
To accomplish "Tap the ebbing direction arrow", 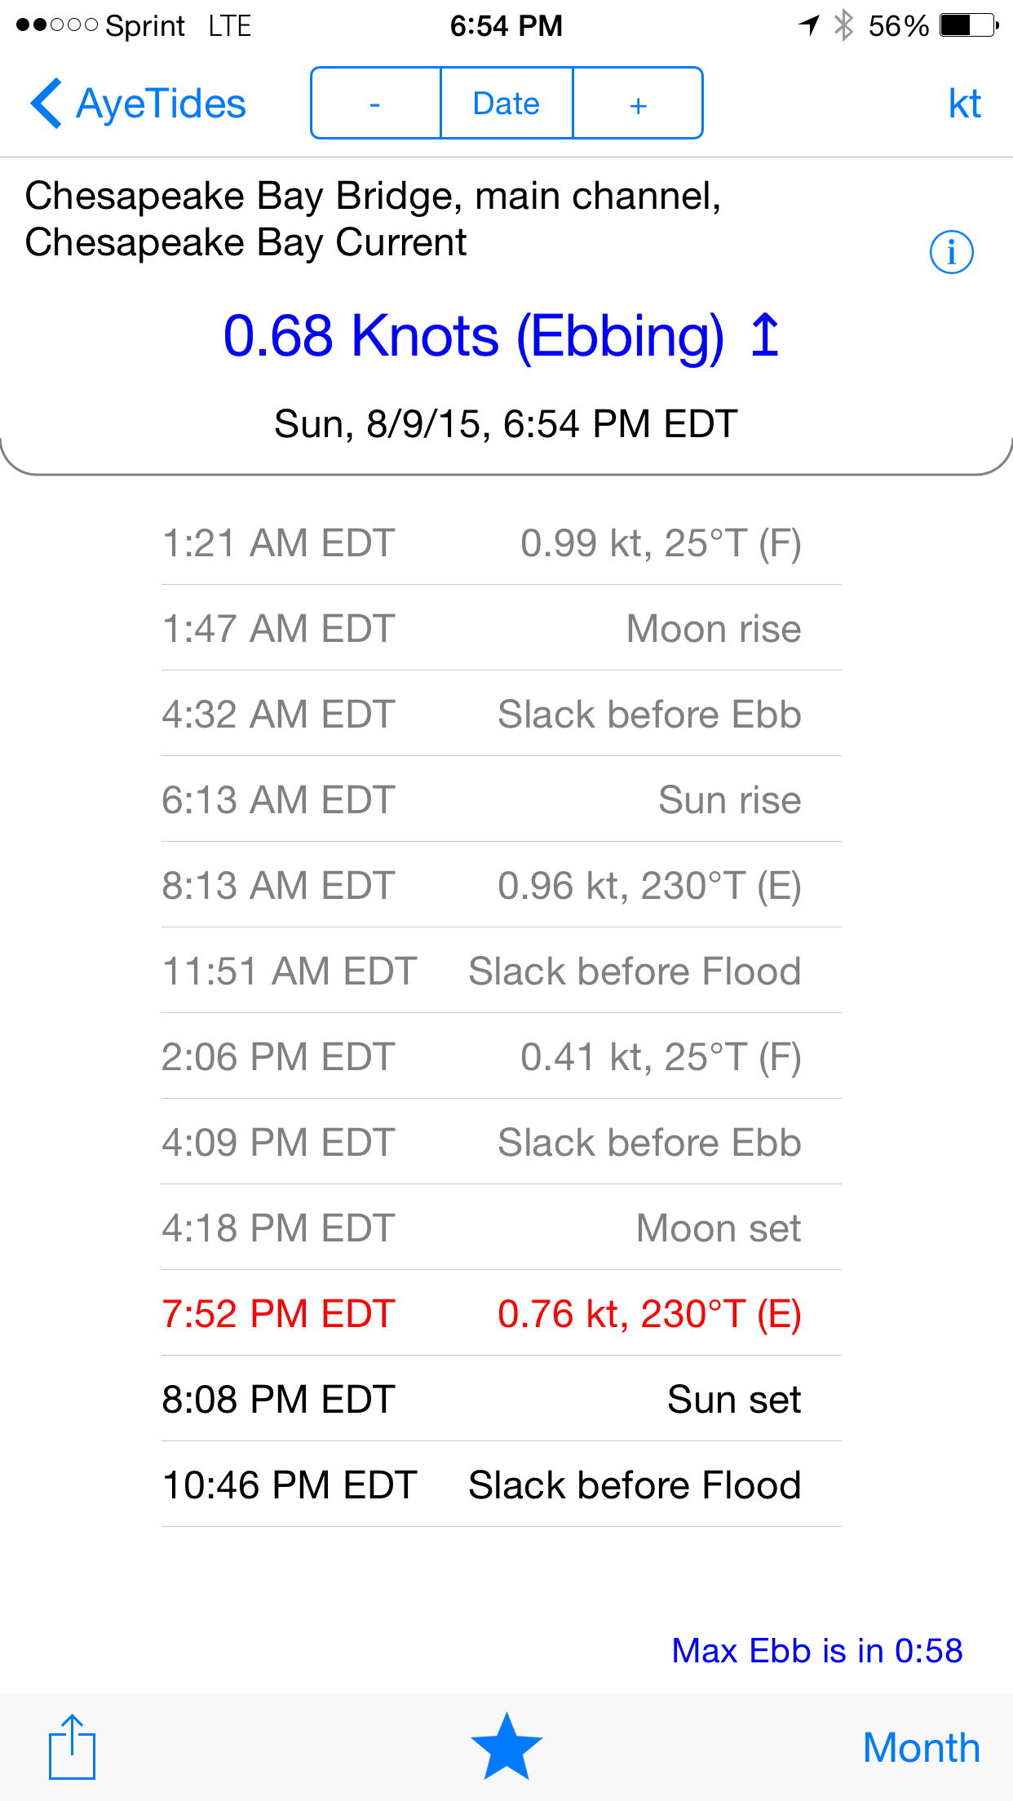I will tap(765, 335).
